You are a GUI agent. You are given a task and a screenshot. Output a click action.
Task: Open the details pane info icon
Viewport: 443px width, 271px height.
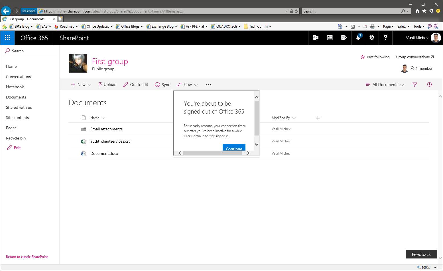pos(429,85)
